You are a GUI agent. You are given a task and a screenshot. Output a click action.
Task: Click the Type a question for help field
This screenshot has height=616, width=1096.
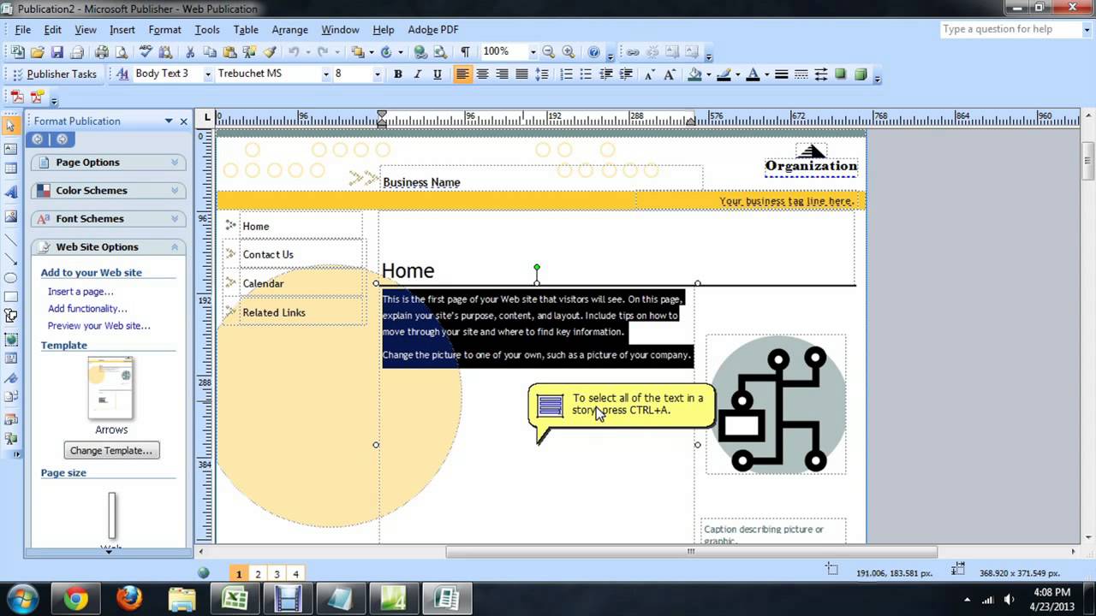[1015, 29]
